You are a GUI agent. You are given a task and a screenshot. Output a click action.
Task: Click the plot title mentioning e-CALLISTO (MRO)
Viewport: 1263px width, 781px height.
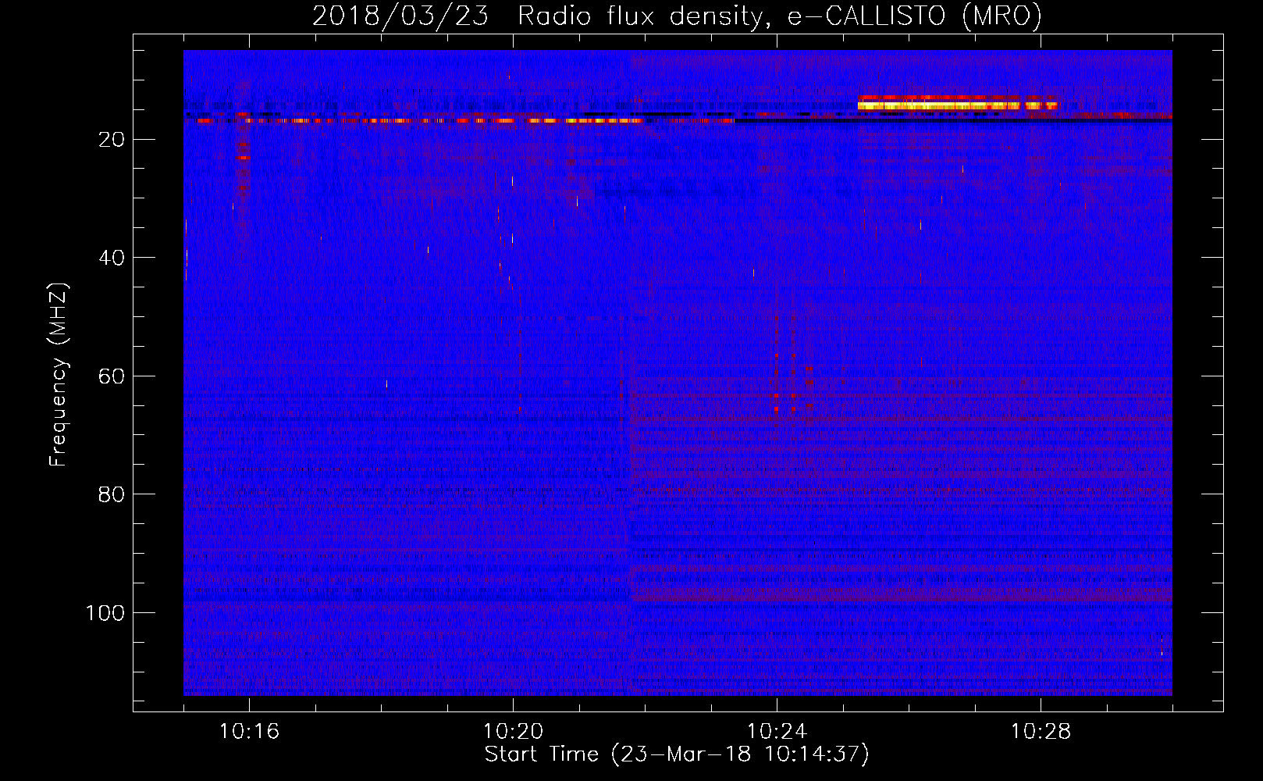677,16
